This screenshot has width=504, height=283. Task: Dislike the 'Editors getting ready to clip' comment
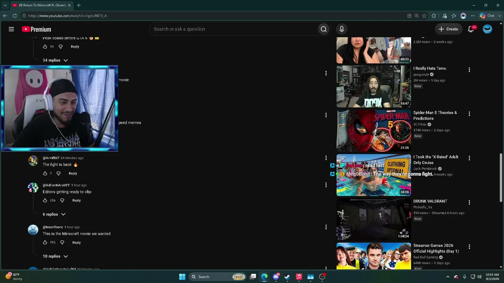pos(62,200)
